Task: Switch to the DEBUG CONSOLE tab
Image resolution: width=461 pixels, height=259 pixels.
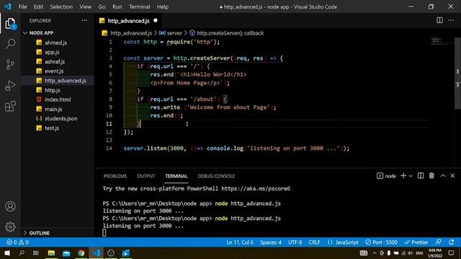Action: tap(216, 176)
